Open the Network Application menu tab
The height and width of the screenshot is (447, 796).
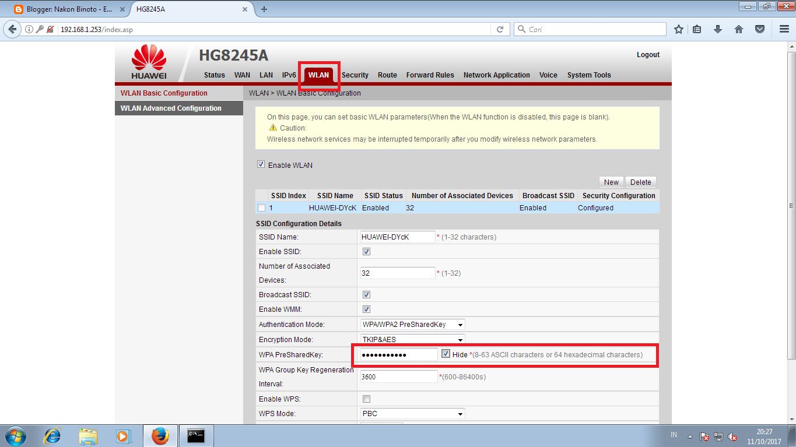[x=497, y=75]
